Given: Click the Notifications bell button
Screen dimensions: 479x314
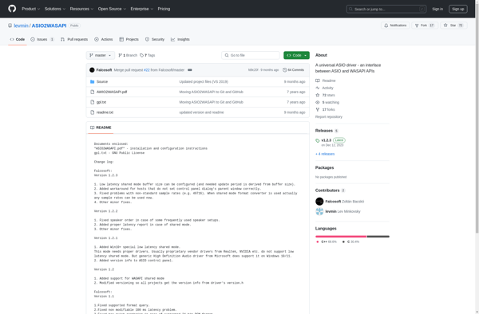Looking at the screenshot, I should tap(395, 26).
